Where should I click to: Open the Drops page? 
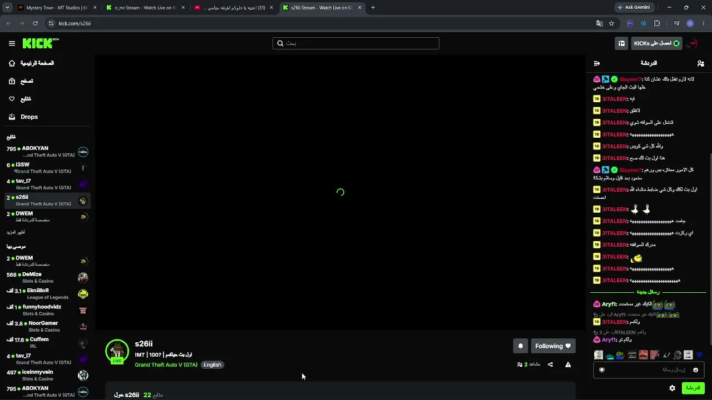coord(23,117)
